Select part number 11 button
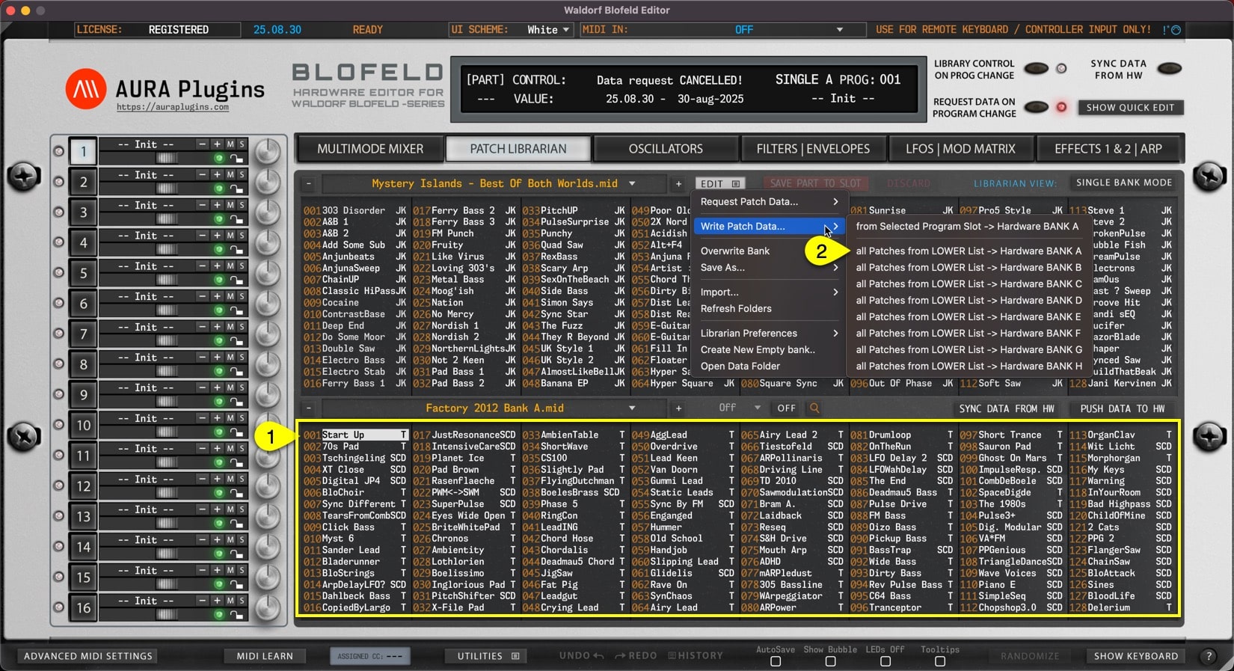This screenshot has height=671, width=1234. tap(84, 456)
